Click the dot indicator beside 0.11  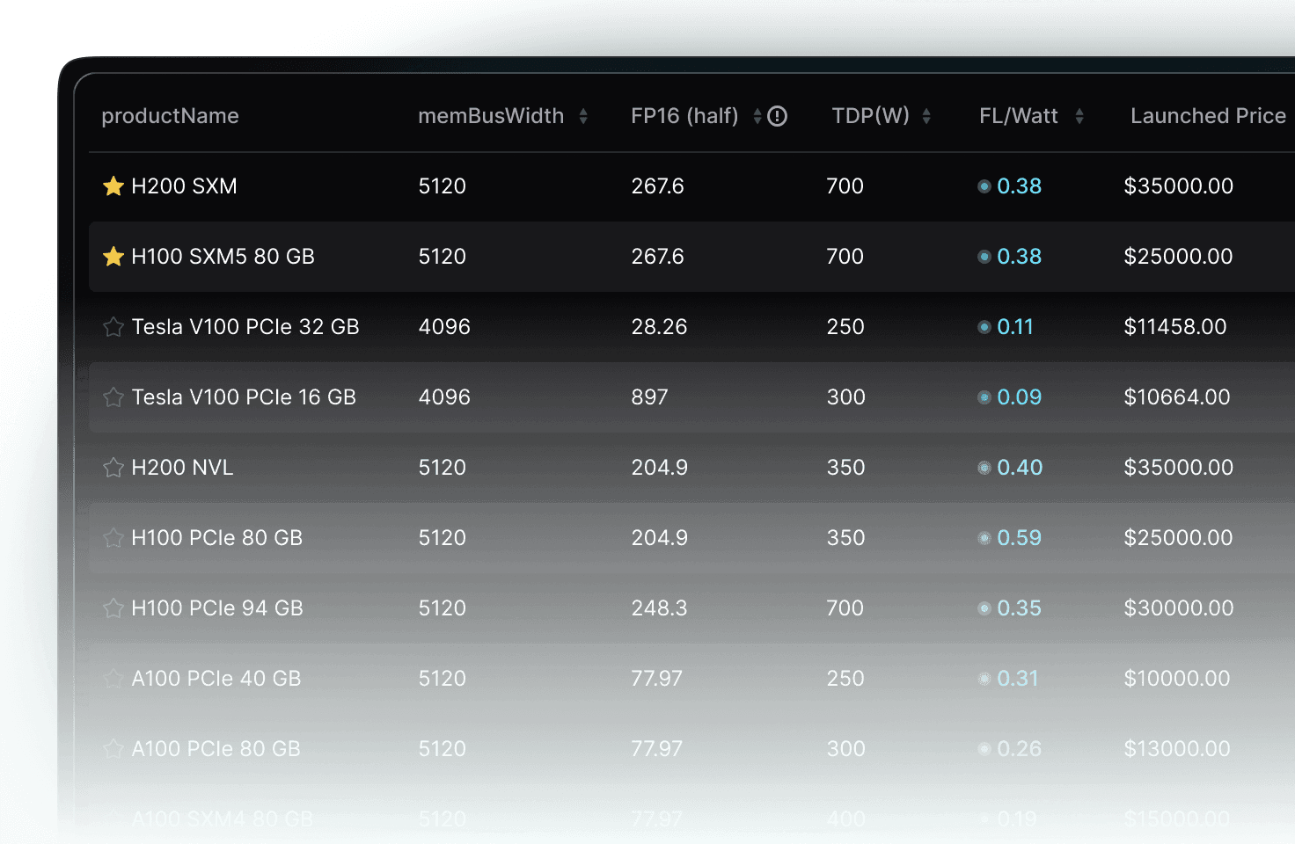(x=984, y=327)
